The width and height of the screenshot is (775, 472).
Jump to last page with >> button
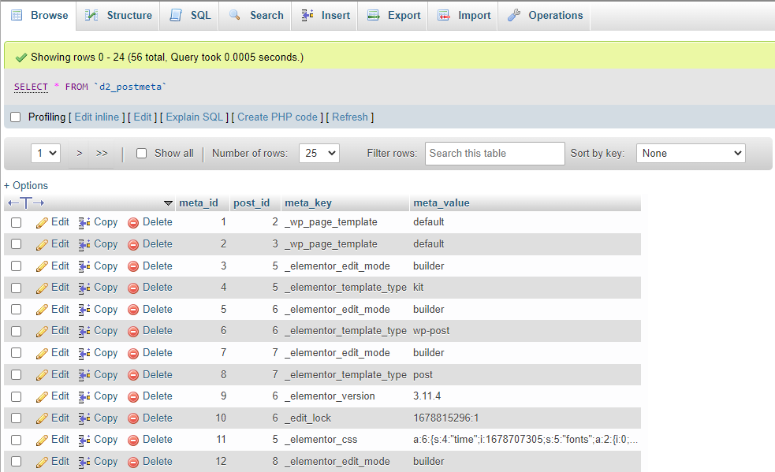(102, 153)
